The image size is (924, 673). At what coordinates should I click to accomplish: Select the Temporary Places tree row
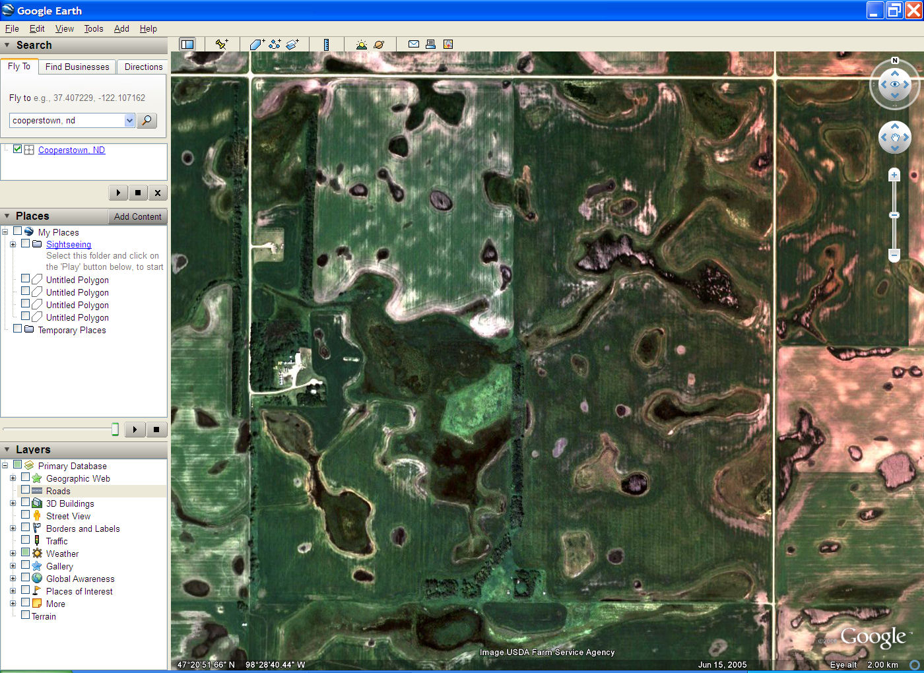[x=72, y=330]
